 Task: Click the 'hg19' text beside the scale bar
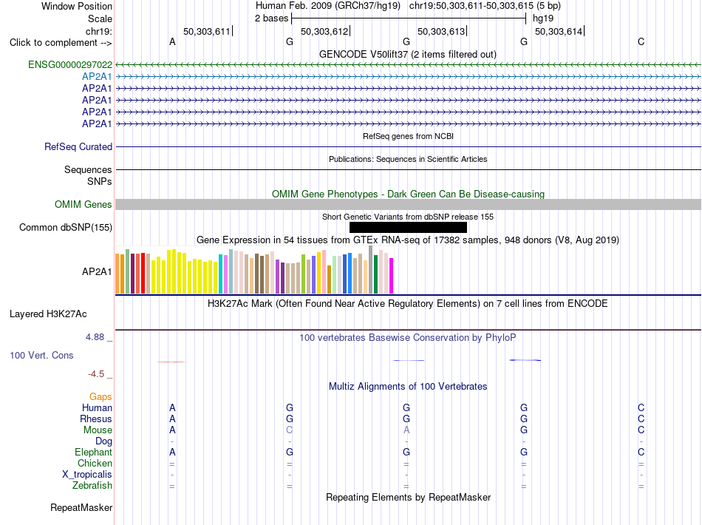click(543, 18)
